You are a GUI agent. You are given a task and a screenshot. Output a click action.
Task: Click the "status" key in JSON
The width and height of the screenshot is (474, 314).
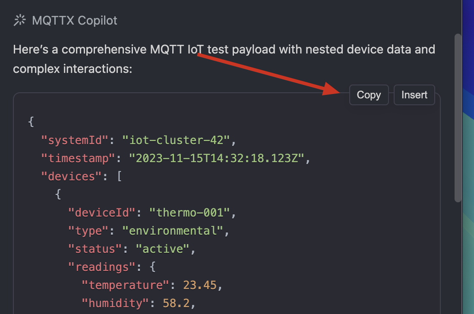pyautogui.click(x=95, y=249)
